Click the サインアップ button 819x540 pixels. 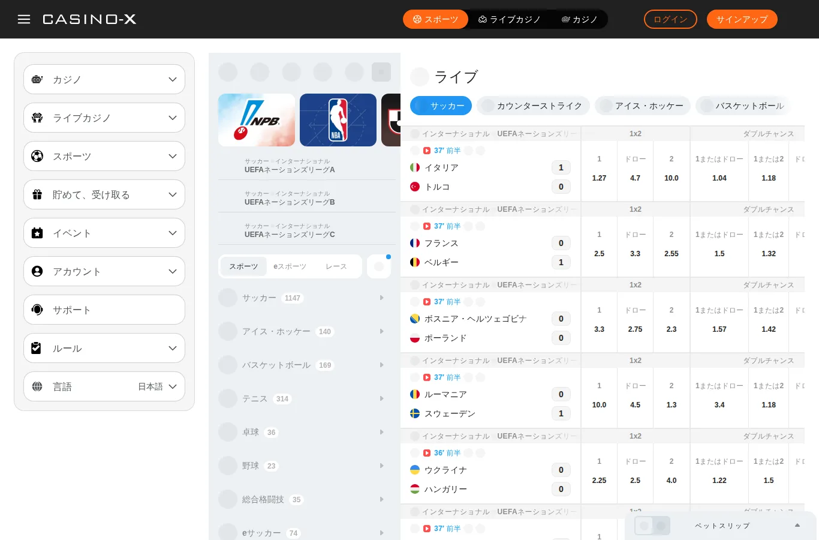tap(742, 19)
